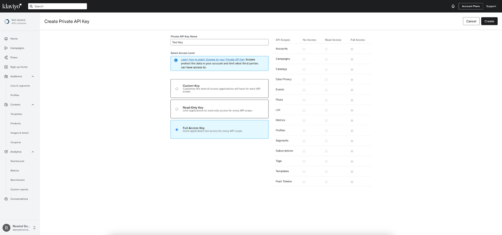502x235 pixels.
Task: Open Metrics under Analytics
Action: click(x=15, y=170)
